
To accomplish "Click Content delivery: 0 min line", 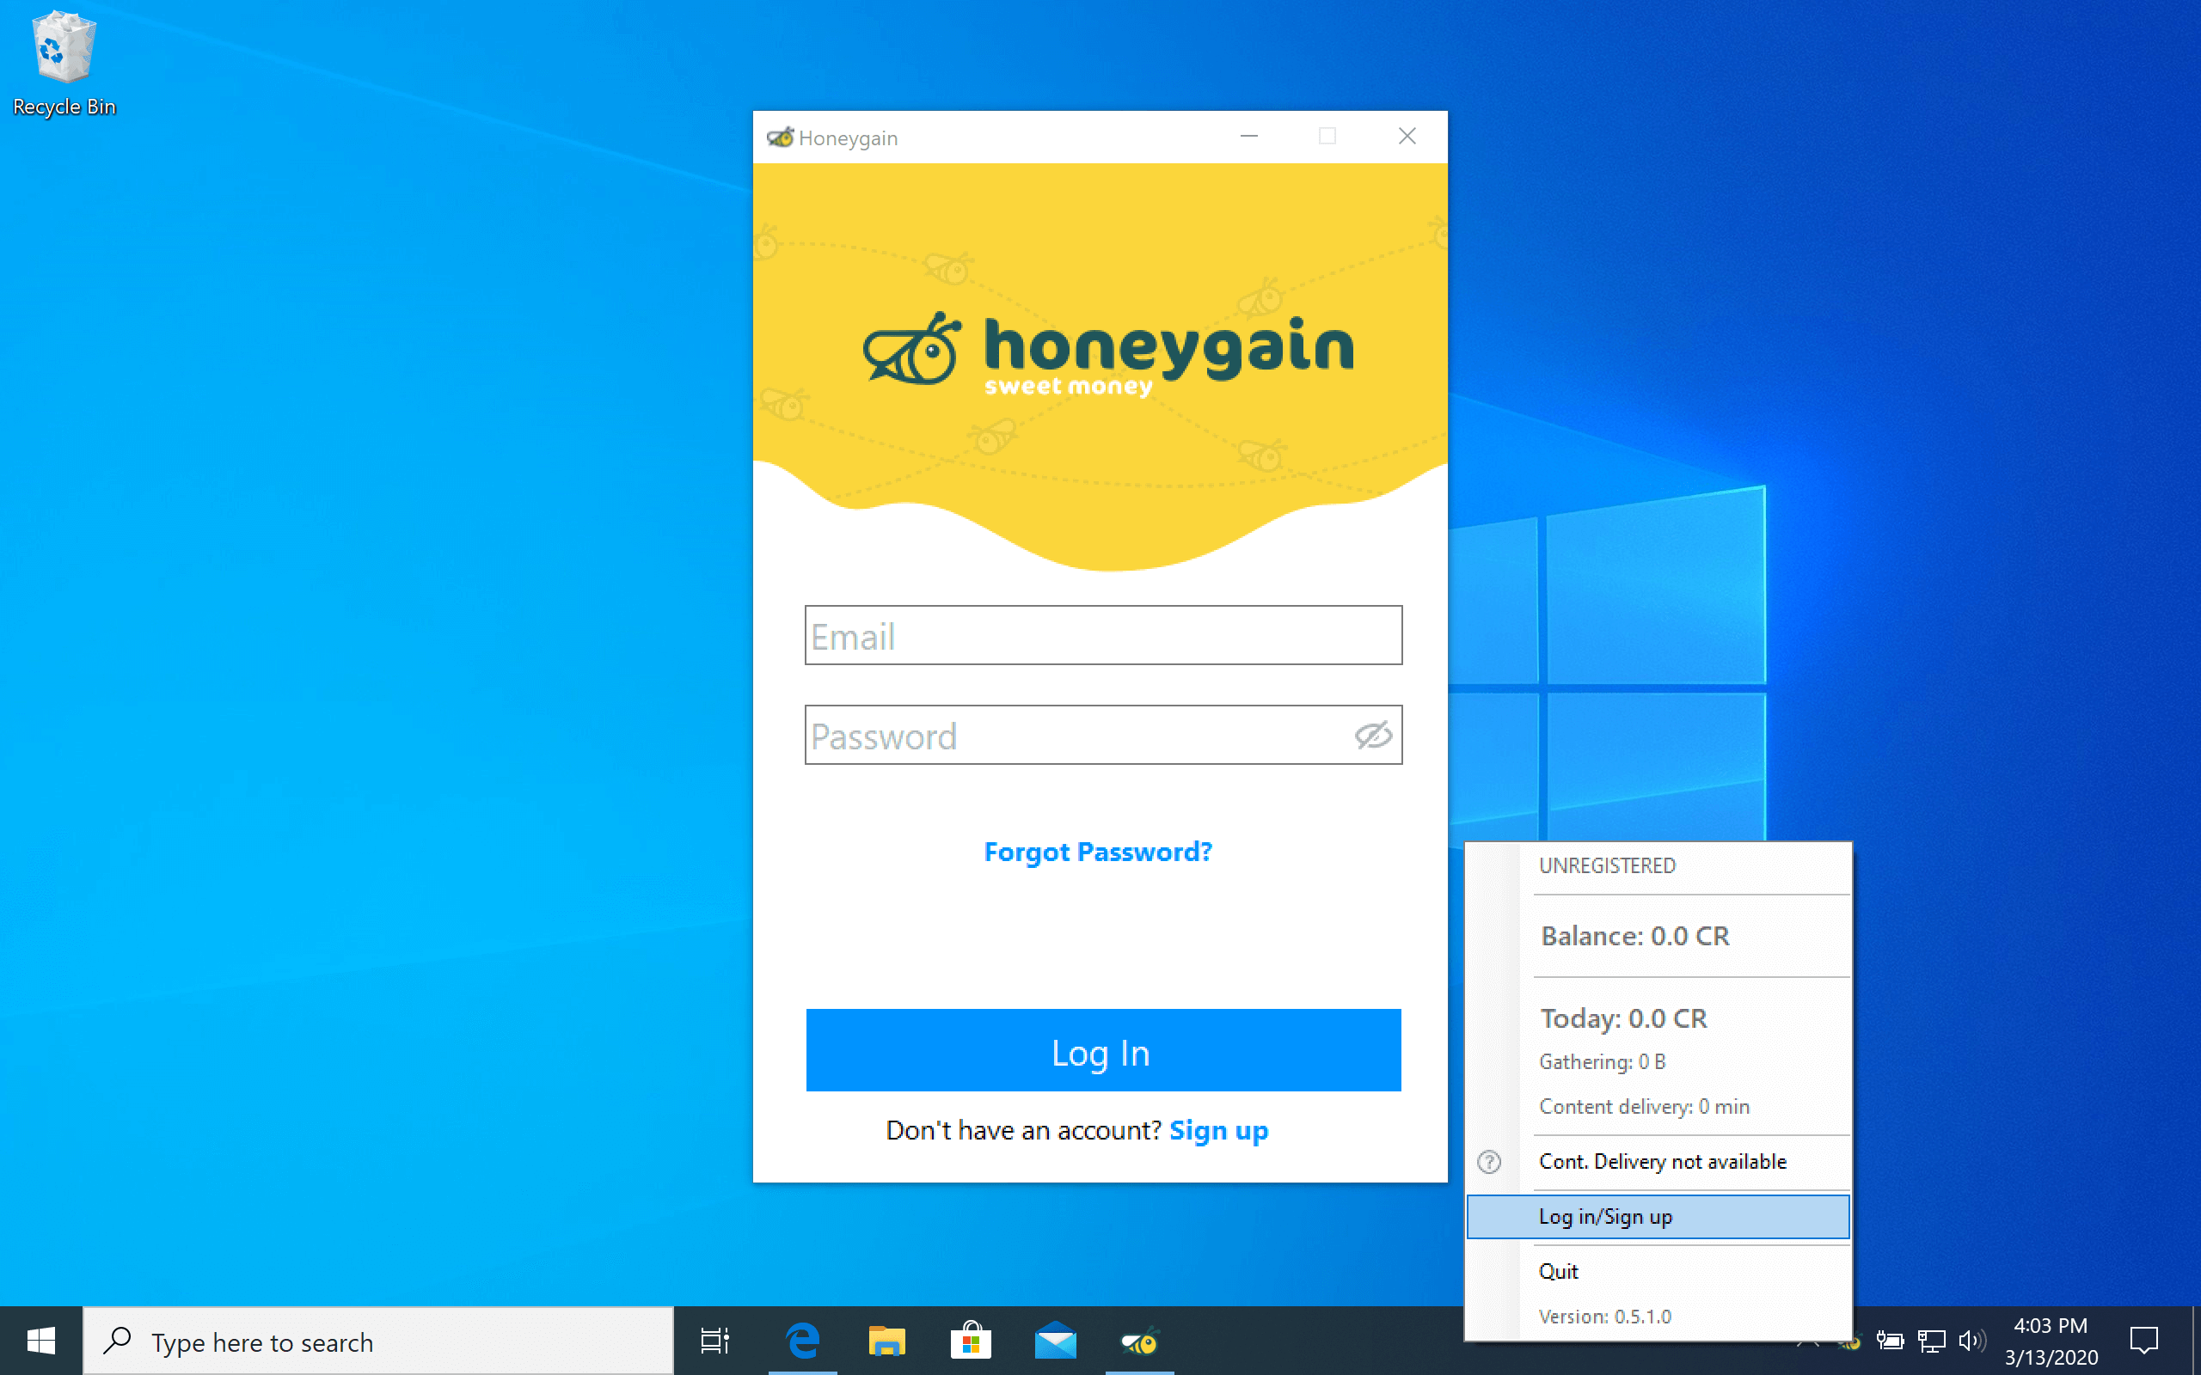I will point(1645,1107).
